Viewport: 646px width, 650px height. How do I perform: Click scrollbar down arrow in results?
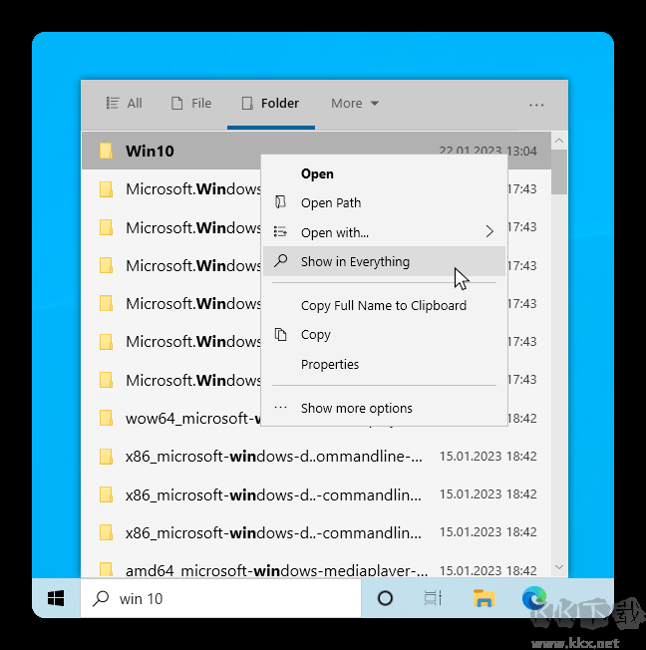coord(559,566)
